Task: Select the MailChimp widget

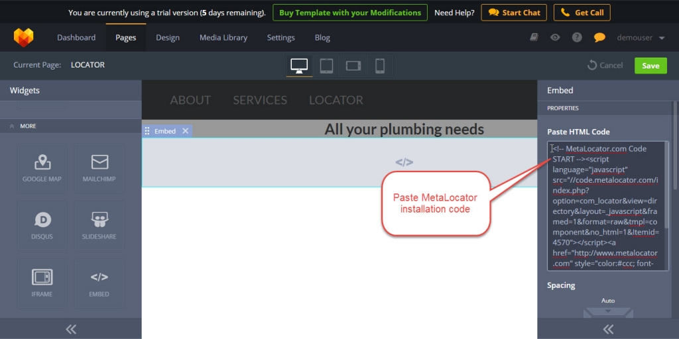Action: click(99, 168)
